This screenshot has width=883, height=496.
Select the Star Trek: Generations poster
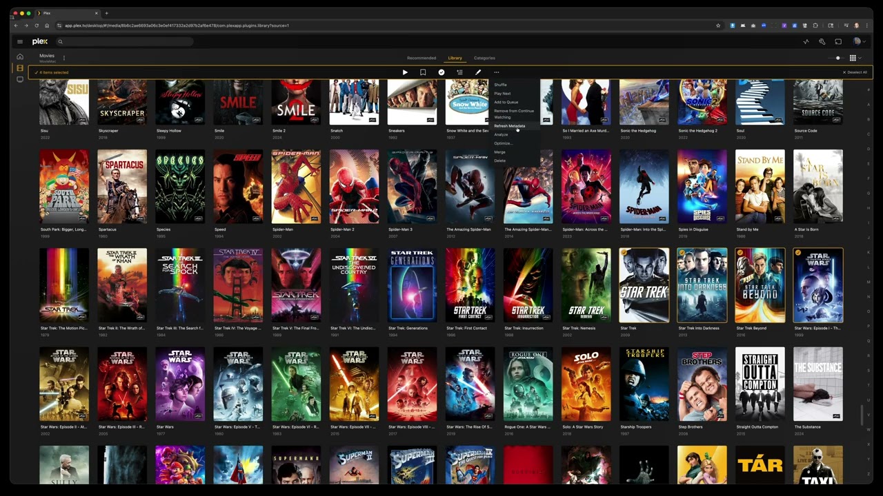[412, 285]
